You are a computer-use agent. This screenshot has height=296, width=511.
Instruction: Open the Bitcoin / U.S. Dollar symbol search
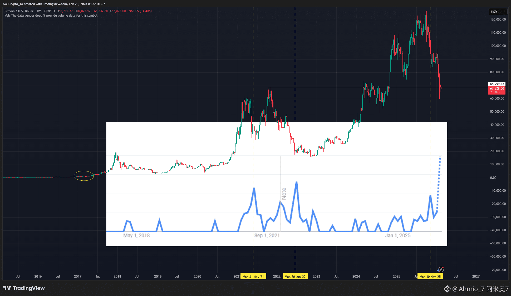[x=18, y=11]
